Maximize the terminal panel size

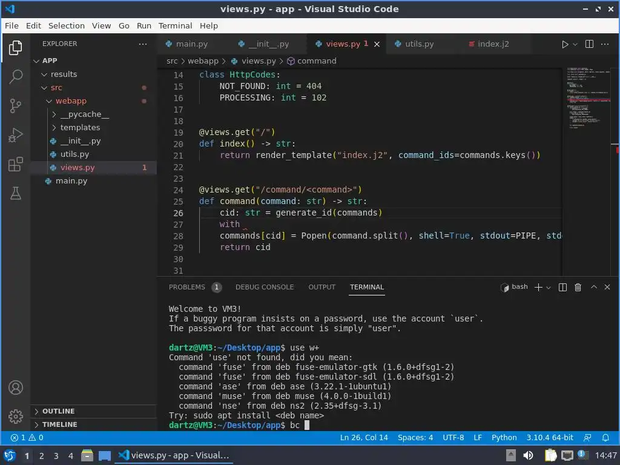(594, 287)
